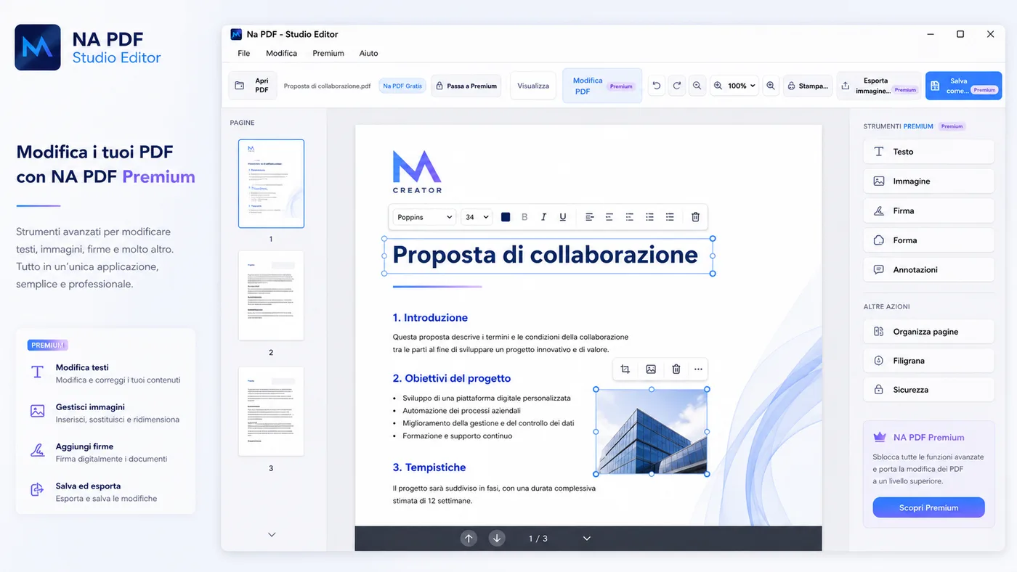Select page 1 thumbnail
The image size is (1017, 572).
(271, 184)
